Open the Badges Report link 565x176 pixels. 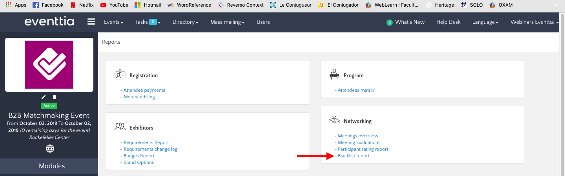[139, 156]
